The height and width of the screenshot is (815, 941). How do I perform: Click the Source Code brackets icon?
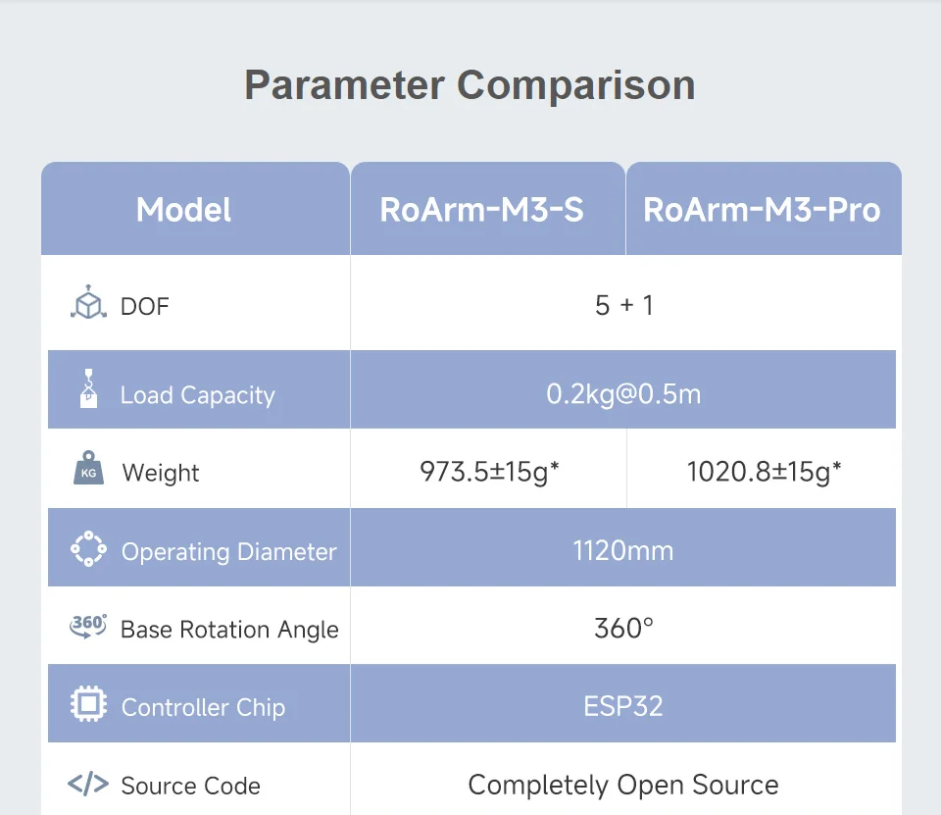click(x=88, y=784)
